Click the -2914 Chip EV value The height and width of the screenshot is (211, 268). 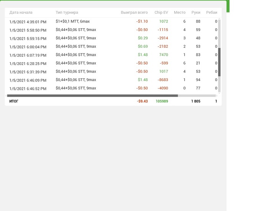pyautogui.click(x=163, y=38)
